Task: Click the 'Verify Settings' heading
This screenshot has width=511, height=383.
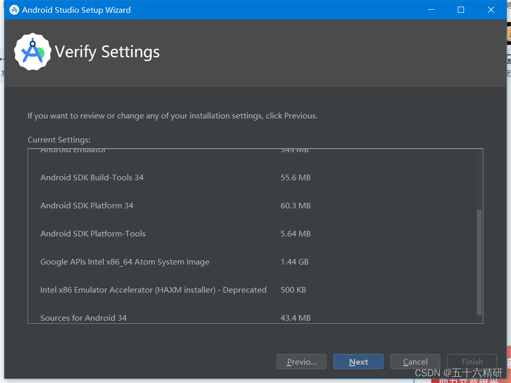Action: [x=107, y=52]
